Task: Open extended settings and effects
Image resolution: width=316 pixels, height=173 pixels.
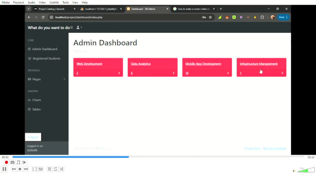Action: [41, 169]
